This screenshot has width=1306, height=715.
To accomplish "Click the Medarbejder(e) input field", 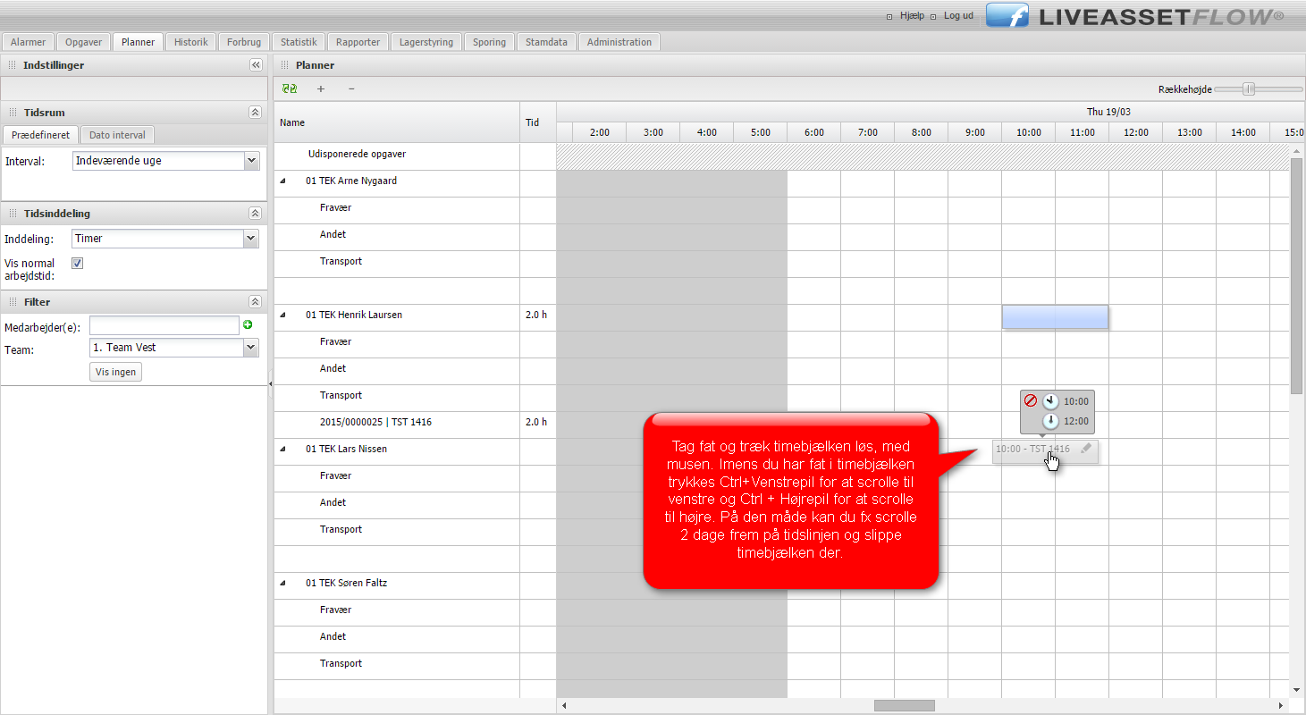I will coord(164,325).
